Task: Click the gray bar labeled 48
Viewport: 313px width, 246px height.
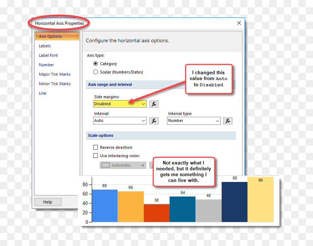Action: [x=209, y=211]
